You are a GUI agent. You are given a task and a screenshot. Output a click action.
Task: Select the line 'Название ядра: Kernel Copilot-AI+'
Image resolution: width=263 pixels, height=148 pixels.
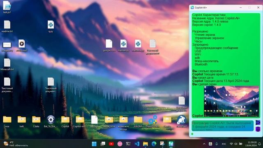coord(216,18)
